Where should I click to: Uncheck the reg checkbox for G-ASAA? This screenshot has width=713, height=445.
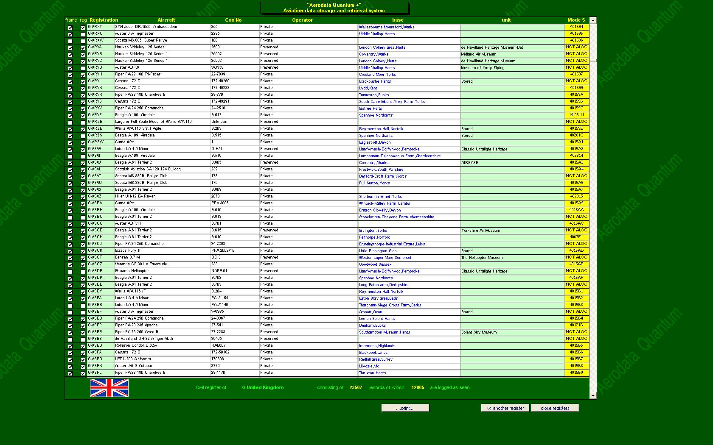click(83, 150)
